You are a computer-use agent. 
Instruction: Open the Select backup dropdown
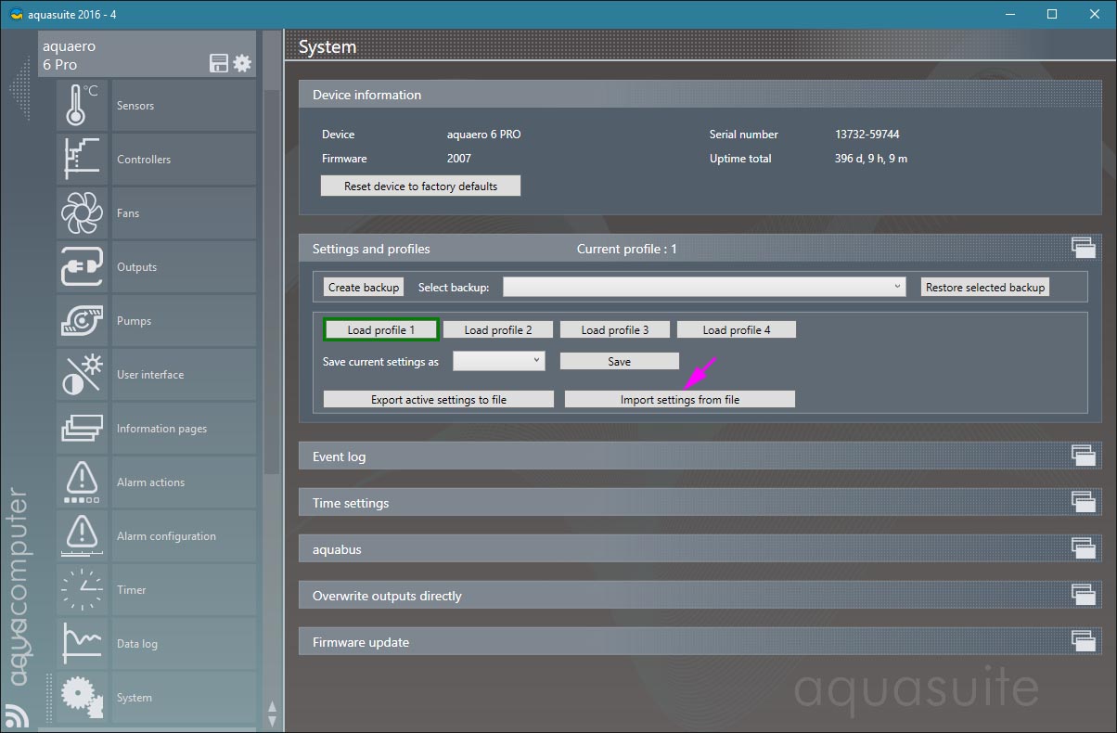[705, 288]
